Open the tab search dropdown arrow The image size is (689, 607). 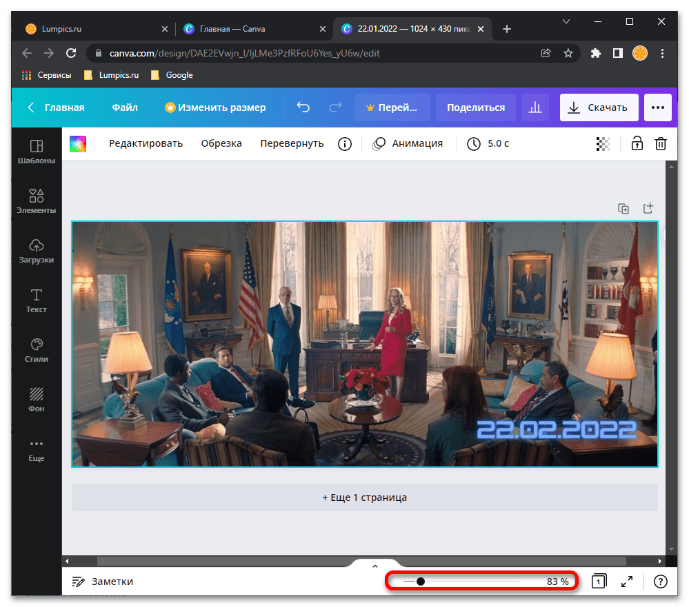point(566,21)
